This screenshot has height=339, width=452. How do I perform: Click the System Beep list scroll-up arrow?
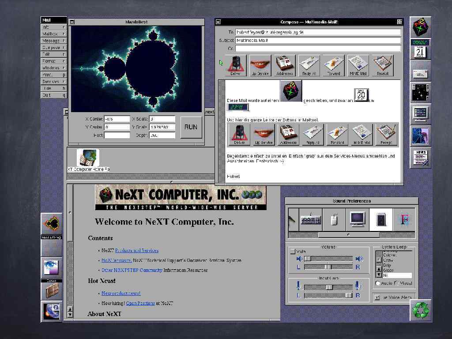pos(379,269)
